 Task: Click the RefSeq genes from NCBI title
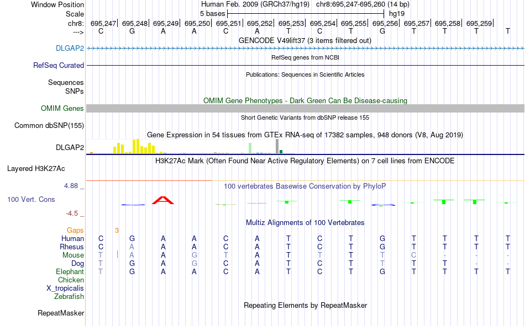pyautogui.click(x=305, y=57)
